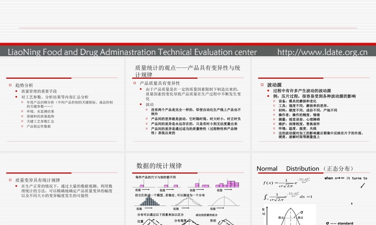The height and width of the screenshot is (225, 376).
Task: Switch to the 质量统计的观点 slide
Action: click(187, 69)
